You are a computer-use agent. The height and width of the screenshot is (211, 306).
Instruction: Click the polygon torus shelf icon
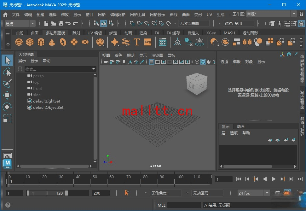62,42
